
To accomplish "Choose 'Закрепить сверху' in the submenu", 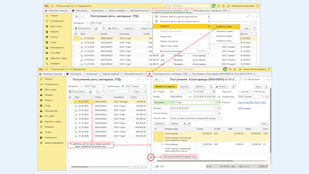I will pyautogui.click(x=224, y=36).
